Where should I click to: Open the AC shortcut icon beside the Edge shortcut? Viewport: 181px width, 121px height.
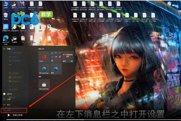[14, 39]
